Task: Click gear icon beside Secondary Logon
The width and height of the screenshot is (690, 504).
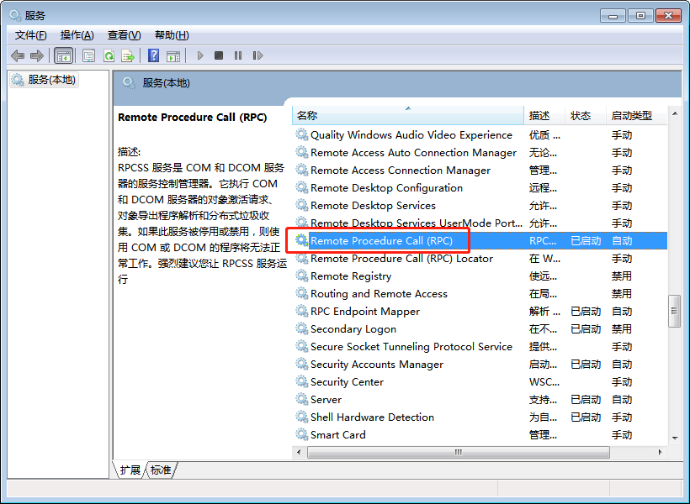Action: (301, 328)
